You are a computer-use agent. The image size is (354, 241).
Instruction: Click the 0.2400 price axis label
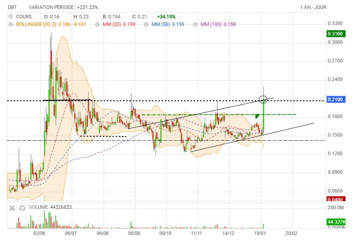click(x=335, y=79)
